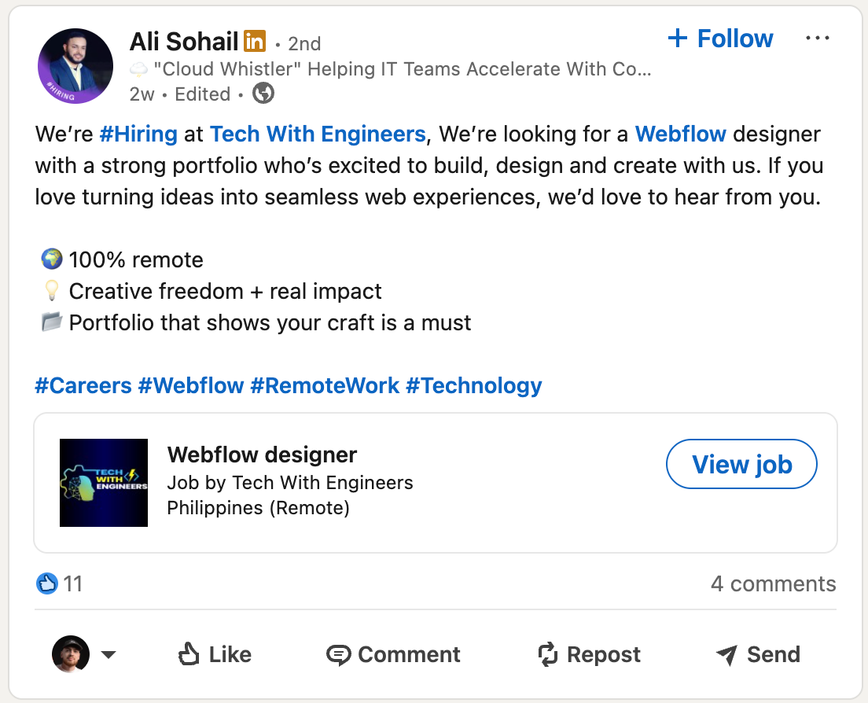Click the View job button
Viewport: 868px width, 703px height.
click(741, 464)
